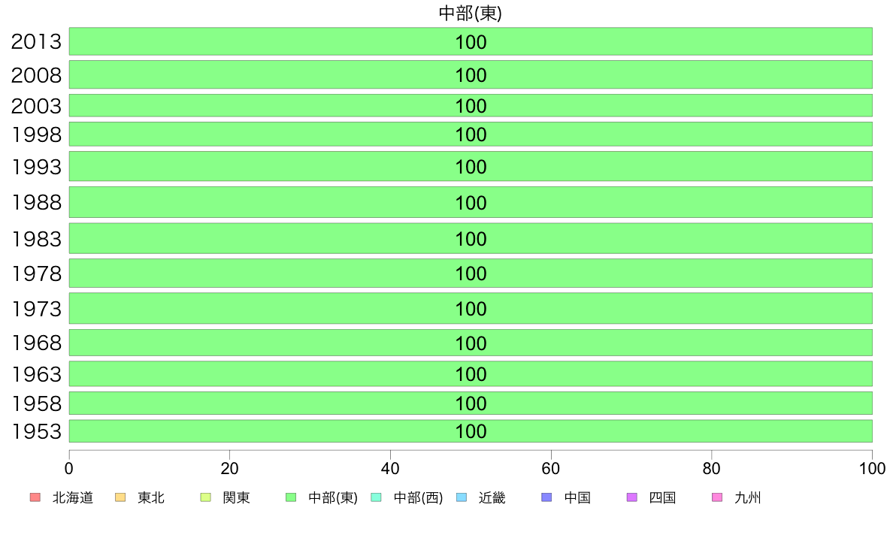Select the 1953 bar
This screenshot has height=553, width=893.
click(471, 431)
